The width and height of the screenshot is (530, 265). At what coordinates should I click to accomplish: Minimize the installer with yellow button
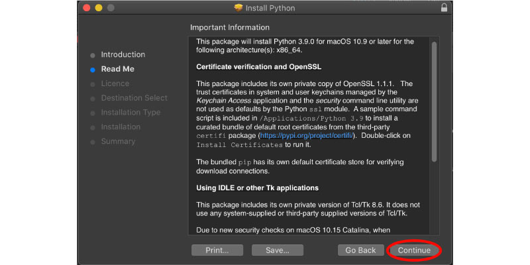coord(98,8)
